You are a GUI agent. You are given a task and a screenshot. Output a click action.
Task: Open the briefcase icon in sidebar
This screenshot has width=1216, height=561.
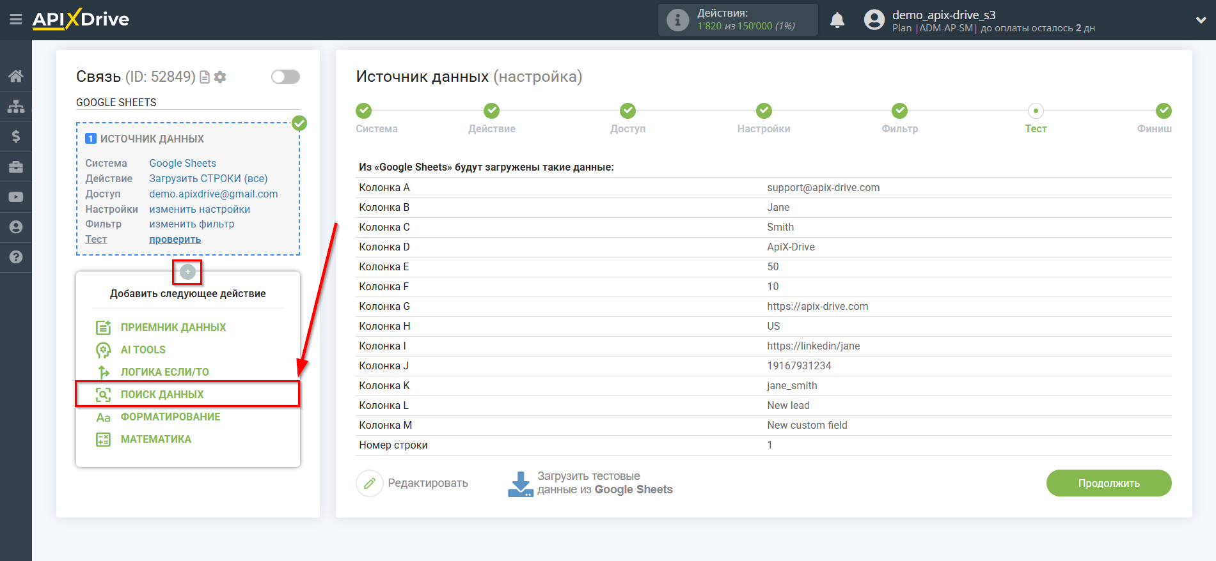pos(16,167)
